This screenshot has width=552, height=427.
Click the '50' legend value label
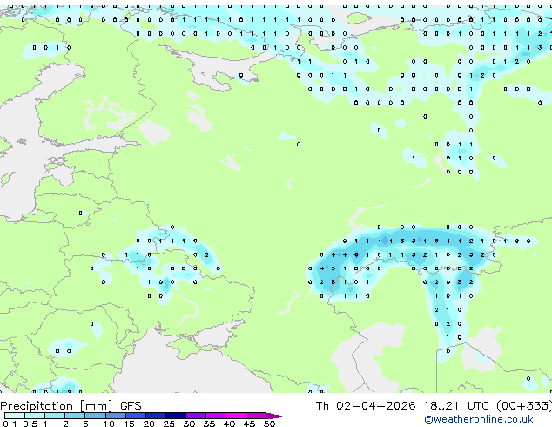[269, 424]
